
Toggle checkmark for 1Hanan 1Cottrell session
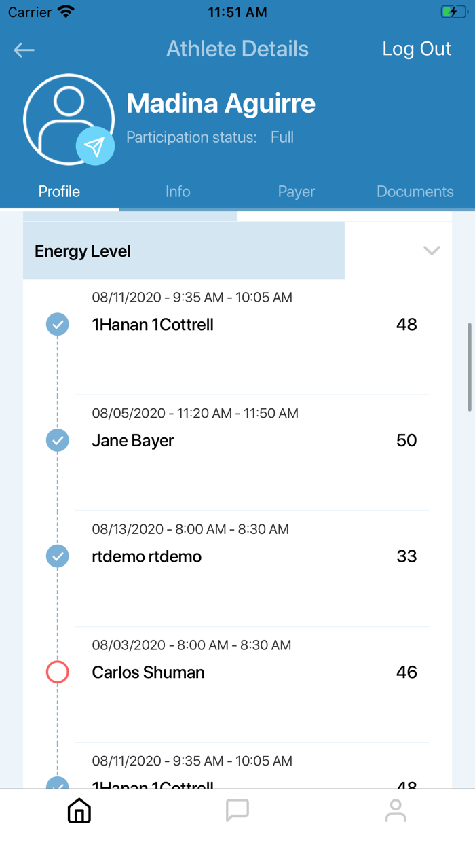[58, 325]
